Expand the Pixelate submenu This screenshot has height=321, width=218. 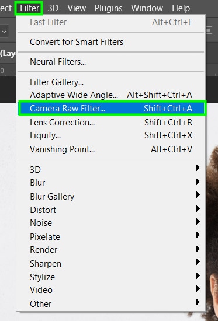tap(111, 237)
